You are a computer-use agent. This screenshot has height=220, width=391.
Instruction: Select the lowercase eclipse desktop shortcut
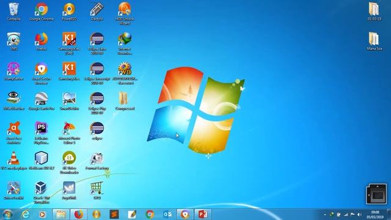(x=97, y=131)
